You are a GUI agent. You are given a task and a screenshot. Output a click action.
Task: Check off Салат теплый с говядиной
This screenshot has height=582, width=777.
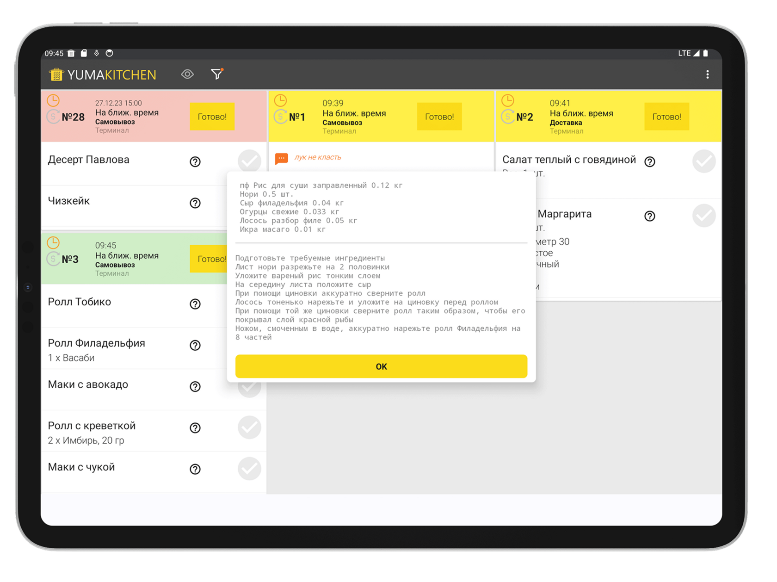click(704, 161)
